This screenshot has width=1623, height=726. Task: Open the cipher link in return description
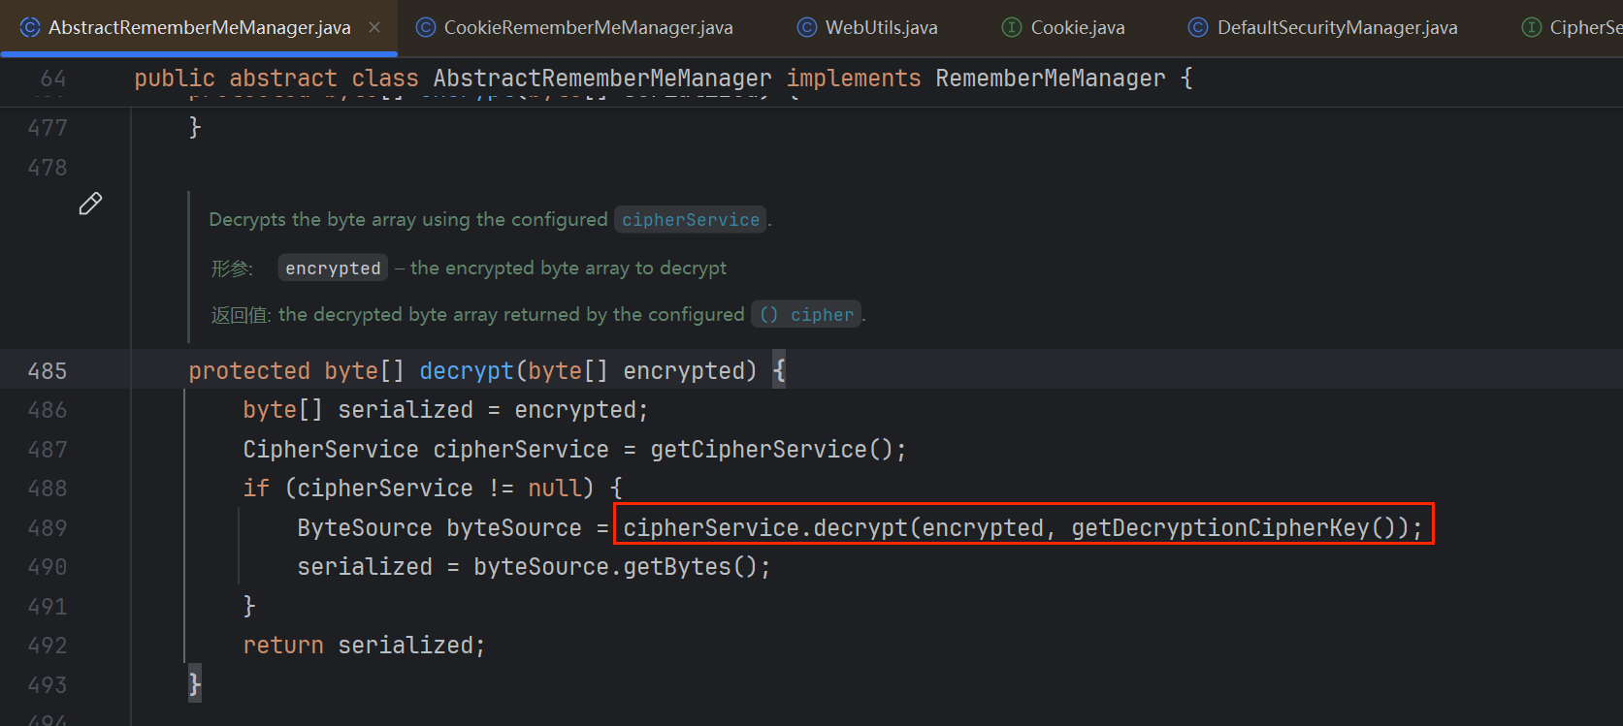point(821,315)
